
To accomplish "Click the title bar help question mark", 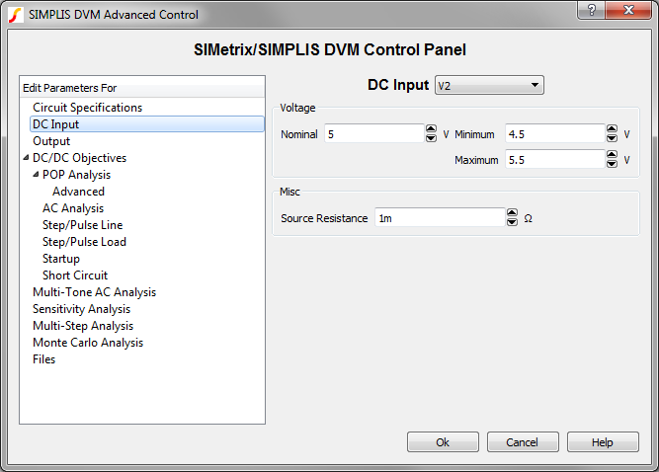I will 591,10.
